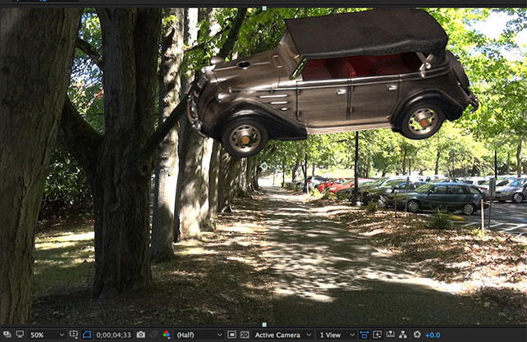Toggle the transparency grid
This screenshot has height=342, width=527.
(244, 335)
